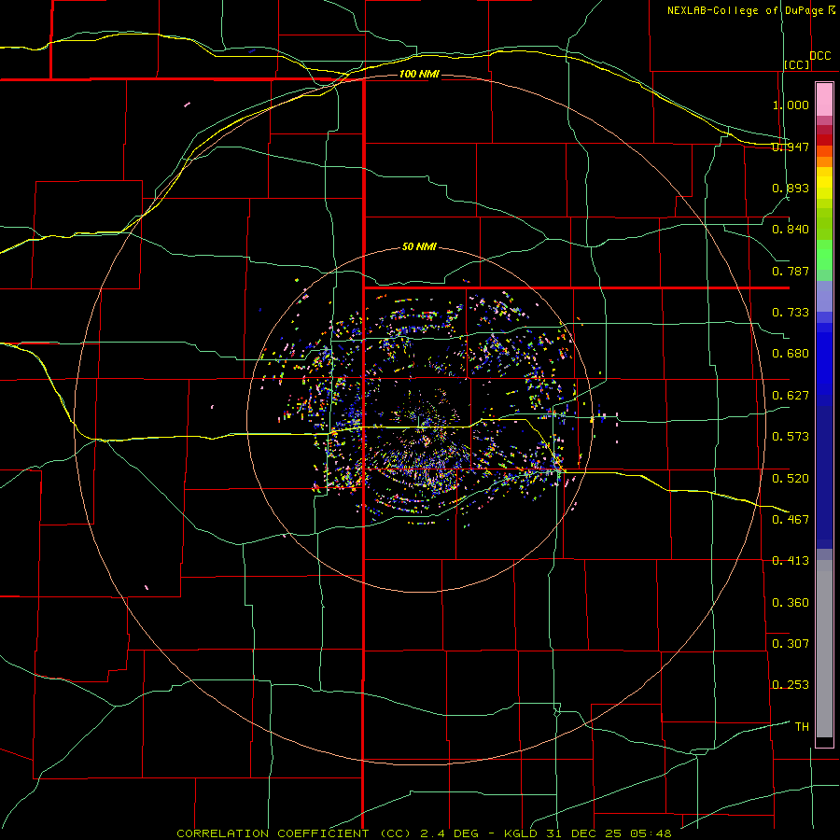Pick the olive green segment of the color scale
Viewport: 840px width, 840px height.
824,223
